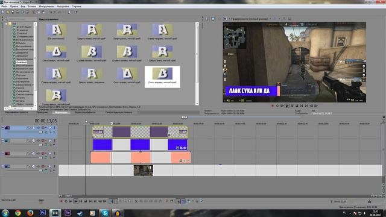
Task: Open the Инструменты menu
Action: (46, 7)
